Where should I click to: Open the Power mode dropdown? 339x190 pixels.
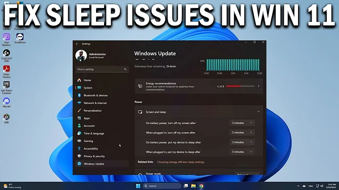tap(247, 174)
